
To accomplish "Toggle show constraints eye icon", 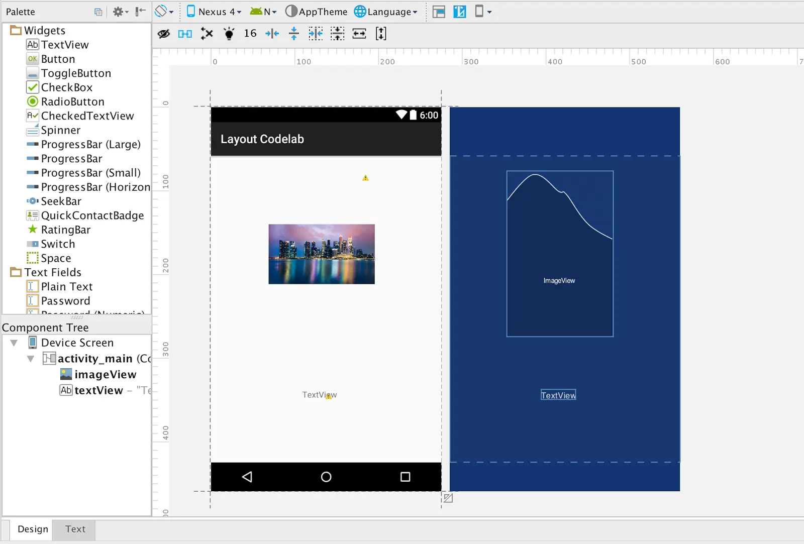I will click(164, 34).
